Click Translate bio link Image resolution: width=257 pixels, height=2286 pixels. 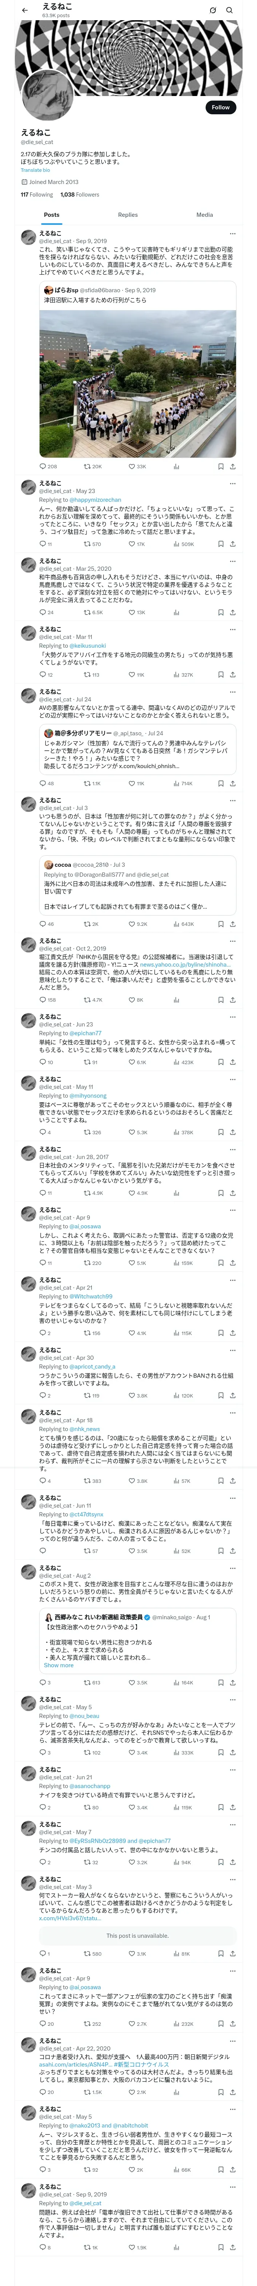(35, 170)
